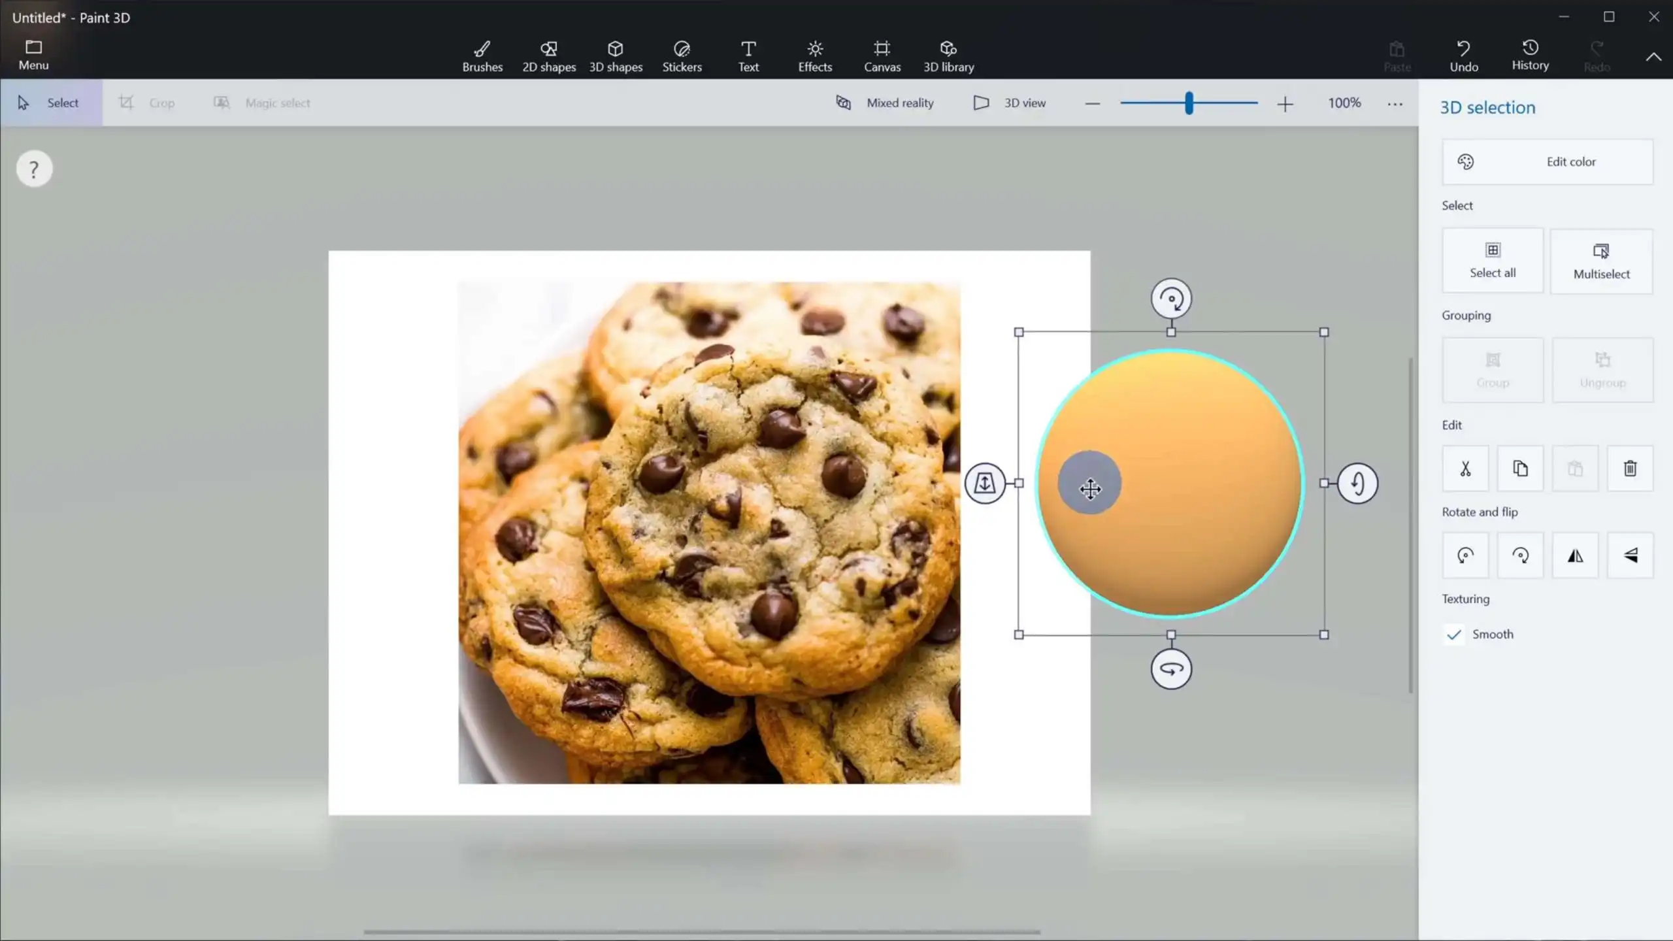The height and width of the screenshot is (941, 1673).
Task: Open the 3D library tab
Action: tap(948, 56)
